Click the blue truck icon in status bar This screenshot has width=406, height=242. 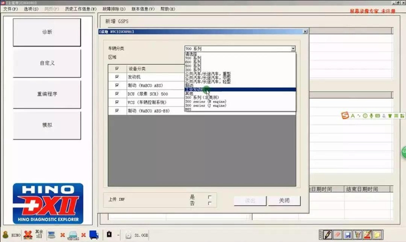[x=94, y=235]
